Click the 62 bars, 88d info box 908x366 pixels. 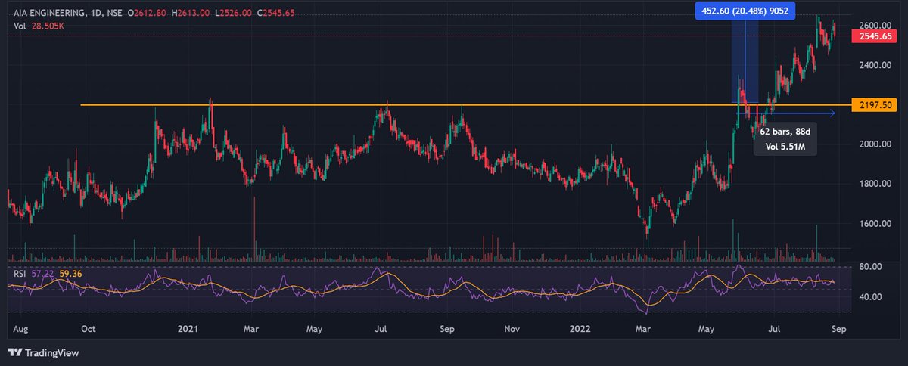click(785, 141)
